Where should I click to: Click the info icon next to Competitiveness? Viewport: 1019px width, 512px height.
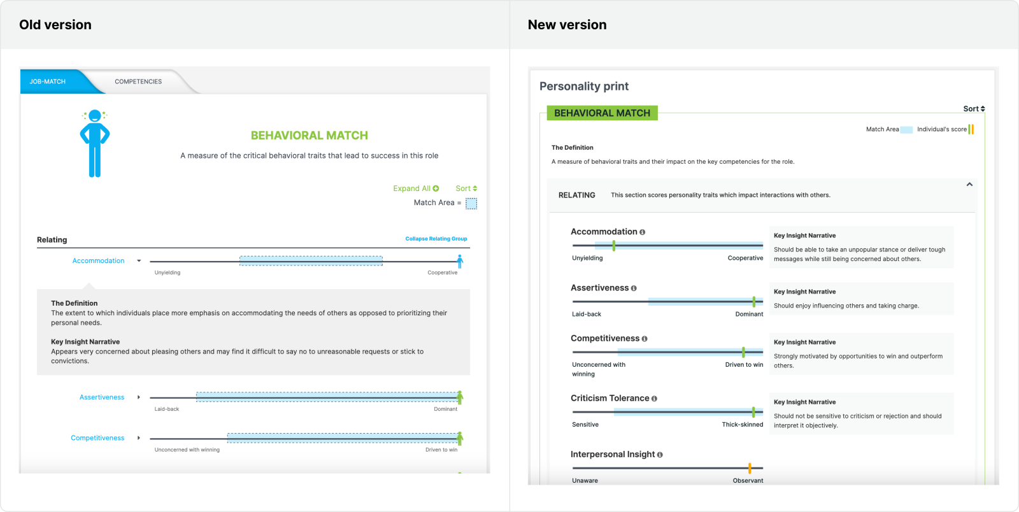click(645, 339)
